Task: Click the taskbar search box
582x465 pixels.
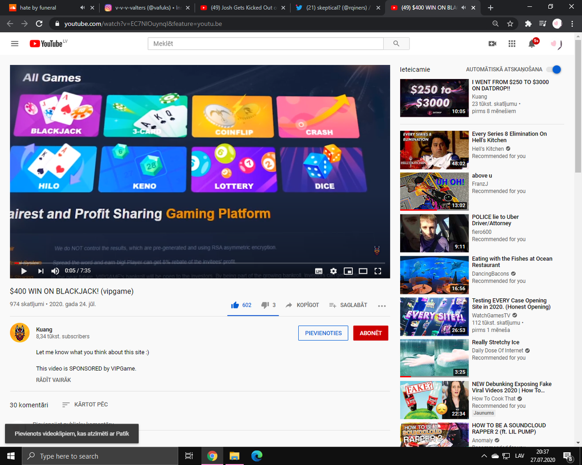Action: pos(100,456)
